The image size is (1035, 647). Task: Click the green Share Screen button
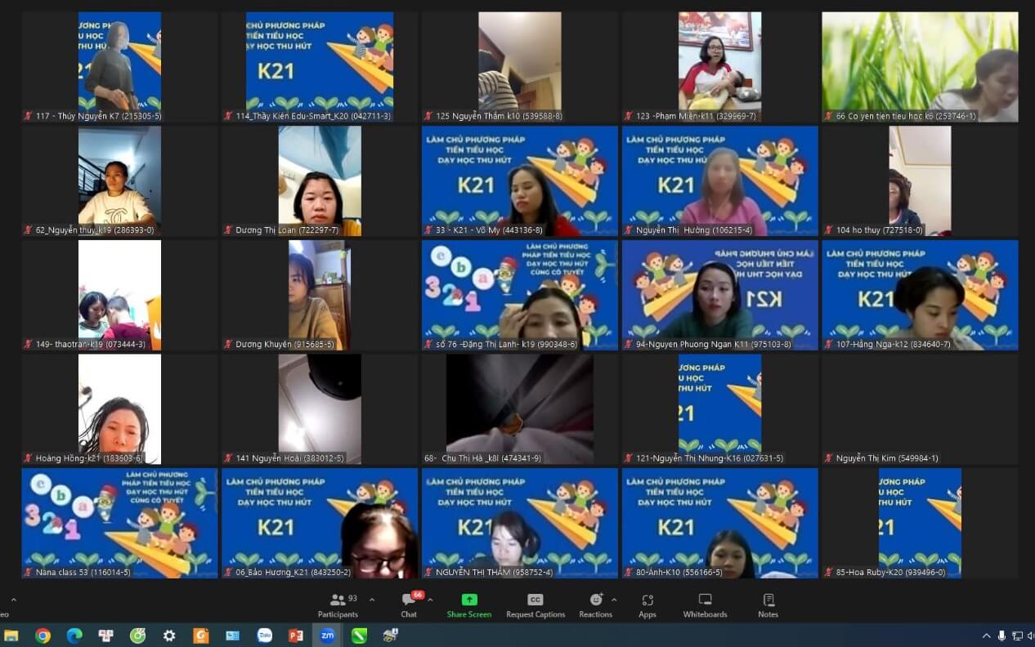[469, 605]
